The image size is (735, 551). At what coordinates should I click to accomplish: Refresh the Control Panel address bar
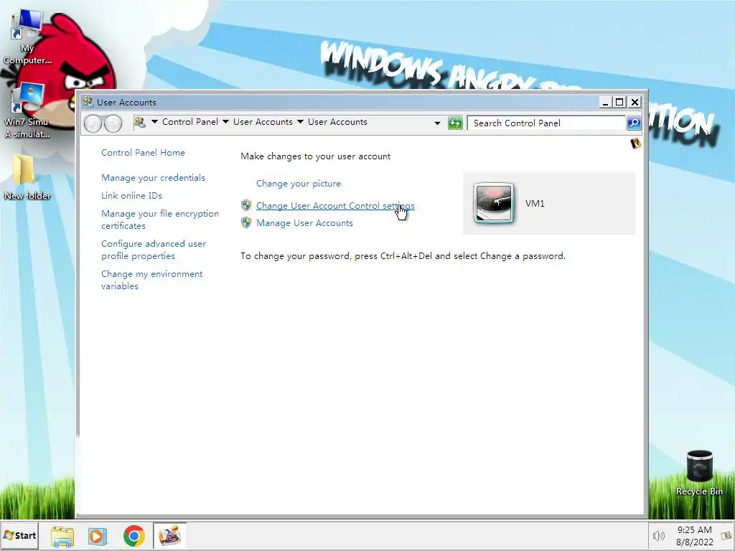pyautogui.click(x=455, y=123)
